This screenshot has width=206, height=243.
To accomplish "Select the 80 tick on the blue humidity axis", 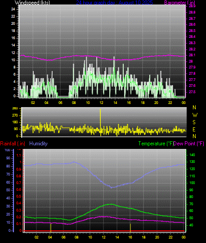I will tap(8, 166).
